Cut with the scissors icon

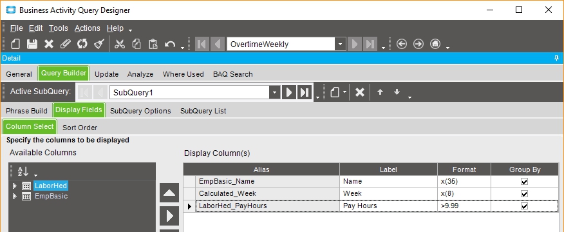[x=119, y=44]
